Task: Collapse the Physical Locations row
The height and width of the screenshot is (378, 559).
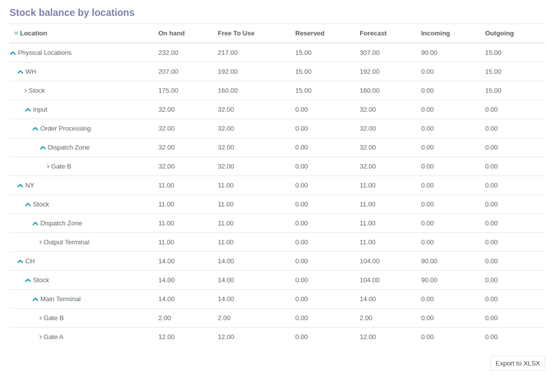Action: [x=13, y=53]
